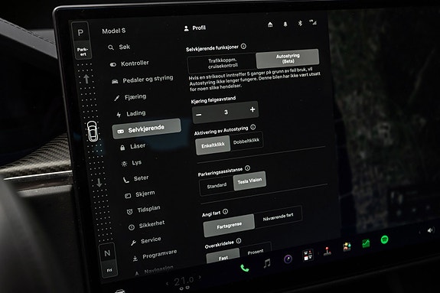This screenshot has width=440, height=293.
Task: Tap the HomeLink house icon
Action: click(x=270, y=24)
